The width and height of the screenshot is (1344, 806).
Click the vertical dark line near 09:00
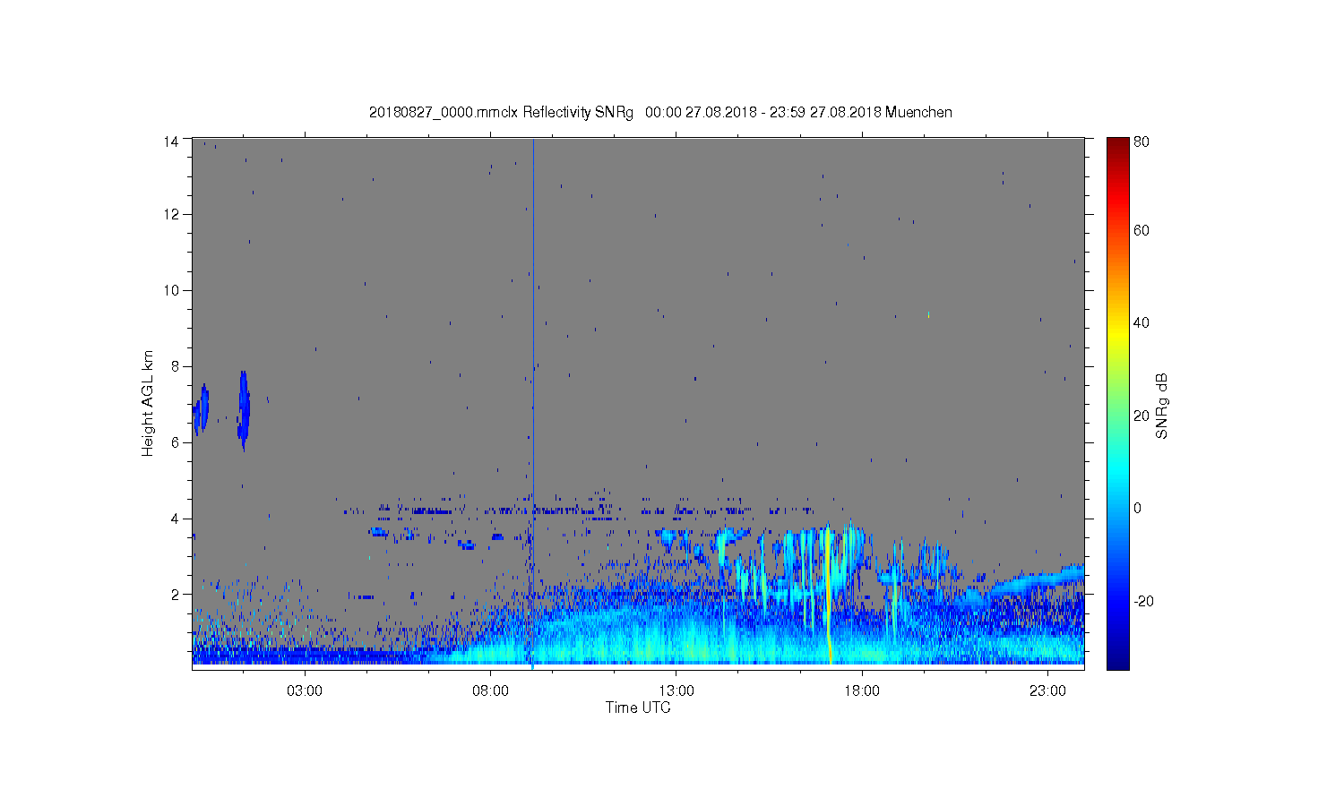[x=533, y=404]
